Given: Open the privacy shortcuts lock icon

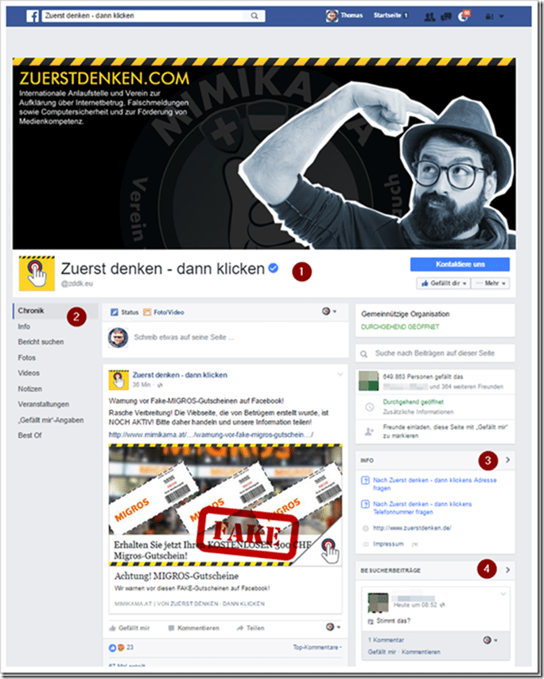Looking at the screenshot, I should 489,17.
